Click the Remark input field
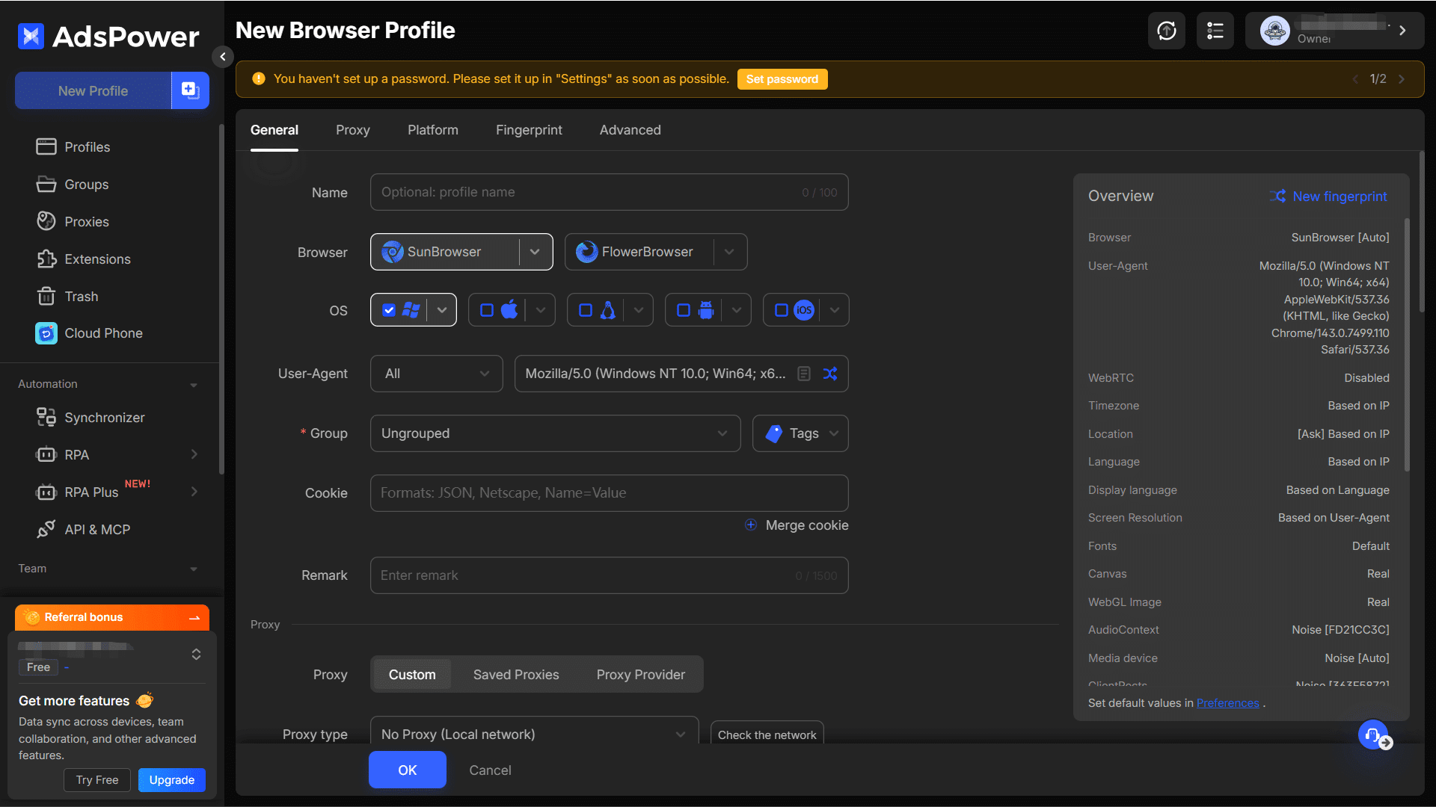 (610, 575)
